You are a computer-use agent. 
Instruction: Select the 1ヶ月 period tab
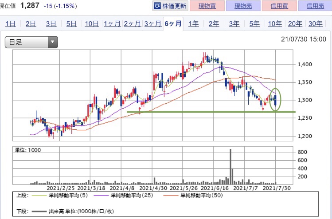click(x=112, y=24)
